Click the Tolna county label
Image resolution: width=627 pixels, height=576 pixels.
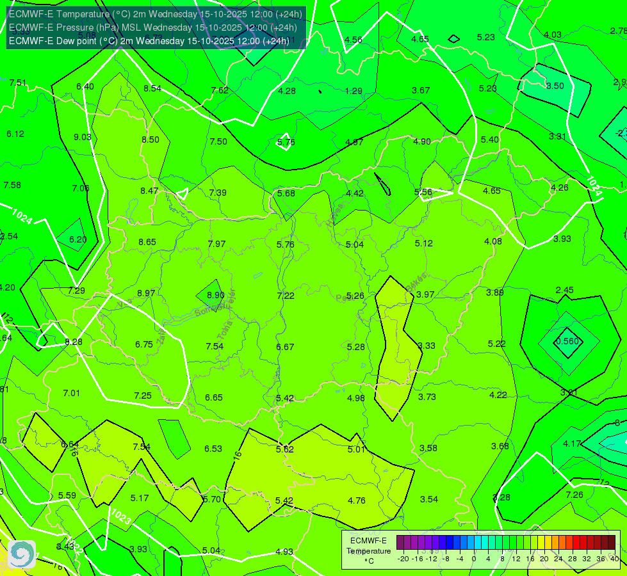(x=225, y=330)
